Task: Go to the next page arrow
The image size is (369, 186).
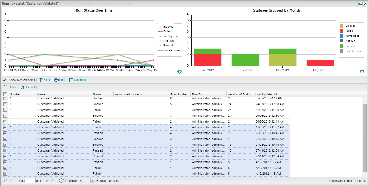Action: (x=47, y=181)
